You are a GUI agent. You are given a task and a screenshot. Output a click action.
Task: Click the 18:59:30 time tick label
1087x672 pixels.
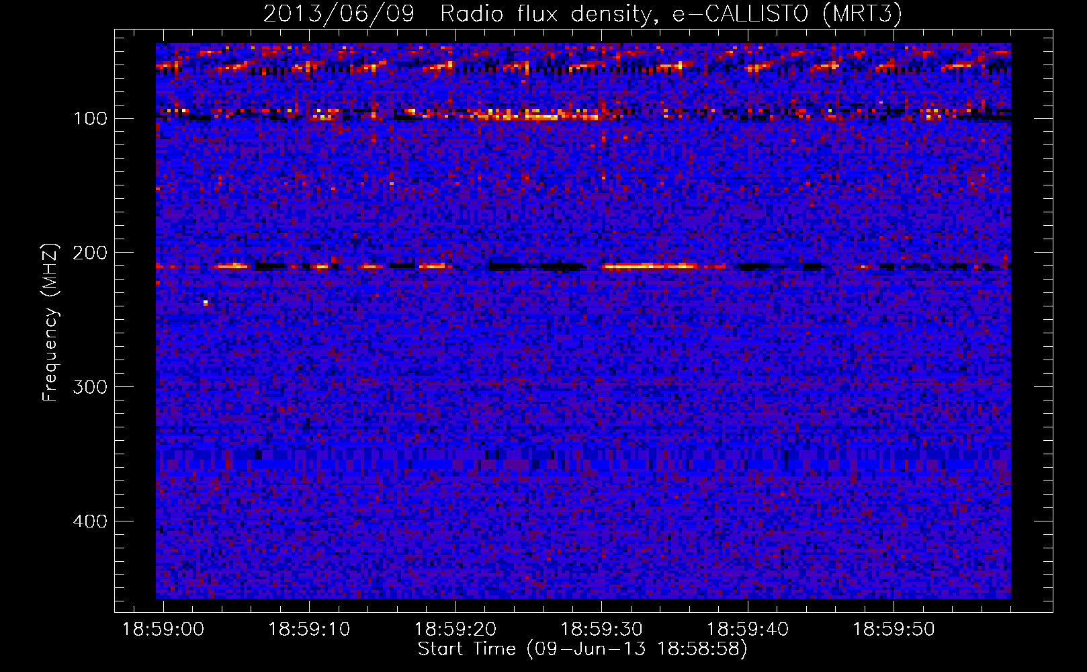(x=602, y=630)
